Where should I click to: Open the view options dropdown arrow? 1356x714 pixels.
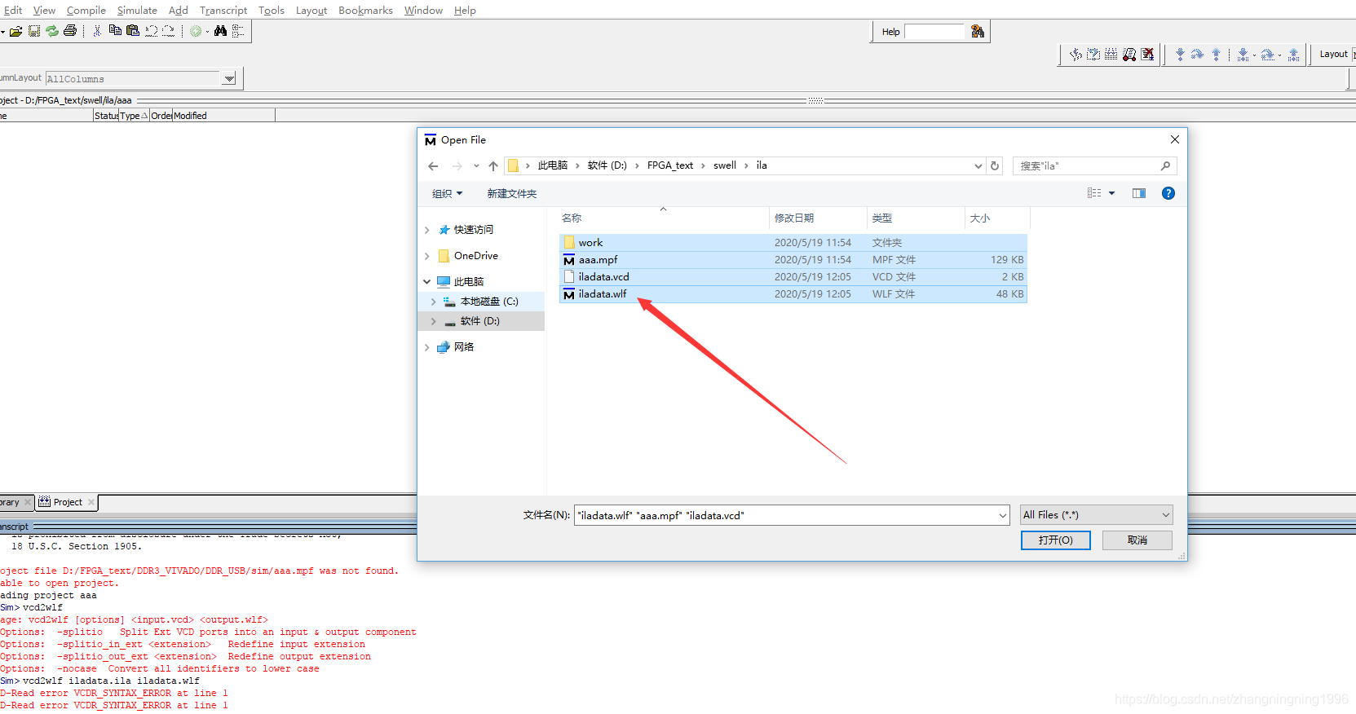(1111, 193)
